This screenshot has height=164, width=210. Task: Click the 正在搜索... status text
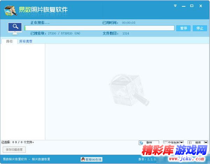pyautogui.click(x=40, y=23)
